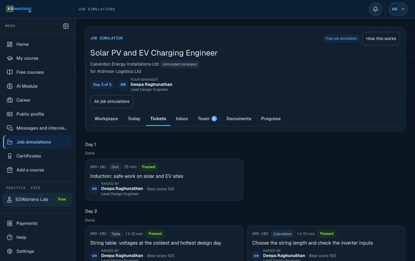Click the Home grid icon
The height and width of the screenshot is (261, 415).
pyautogui.click(x=10, y=44)
